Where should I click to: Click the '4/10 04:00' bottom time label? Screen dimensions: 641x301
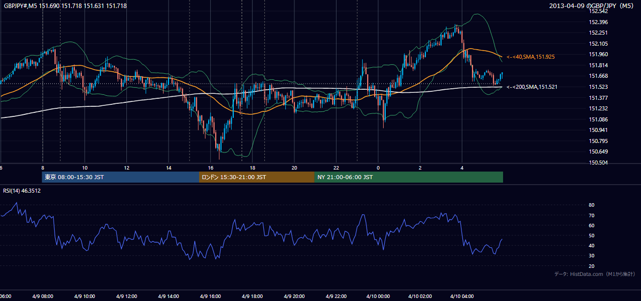[x=462, y=296]
